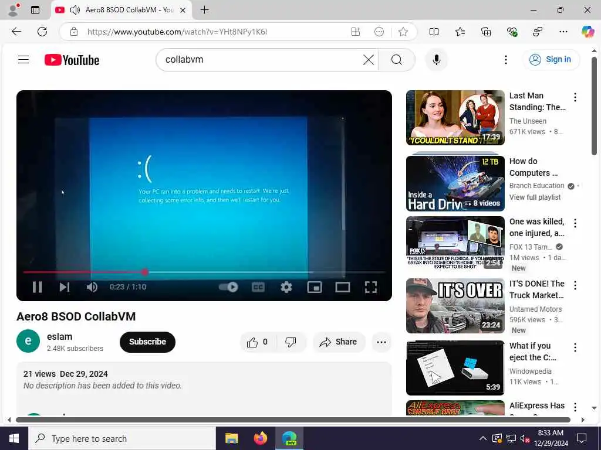Toggle autoplay switch in player
Screen dimensions: 601x450
tap(228, 287)
